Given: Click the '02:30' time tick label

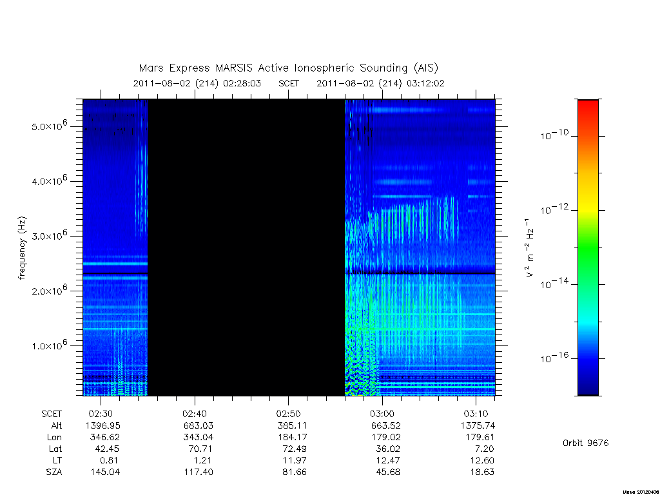Looking at the screenshot, I should click(x=101, y=414).
